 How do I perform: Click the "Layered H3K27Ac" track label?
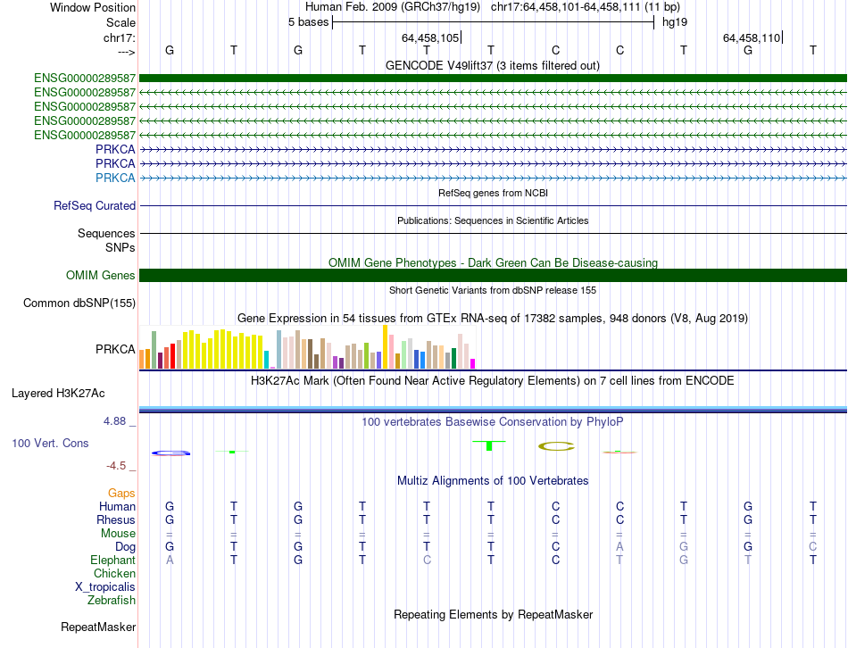point(58,394)
